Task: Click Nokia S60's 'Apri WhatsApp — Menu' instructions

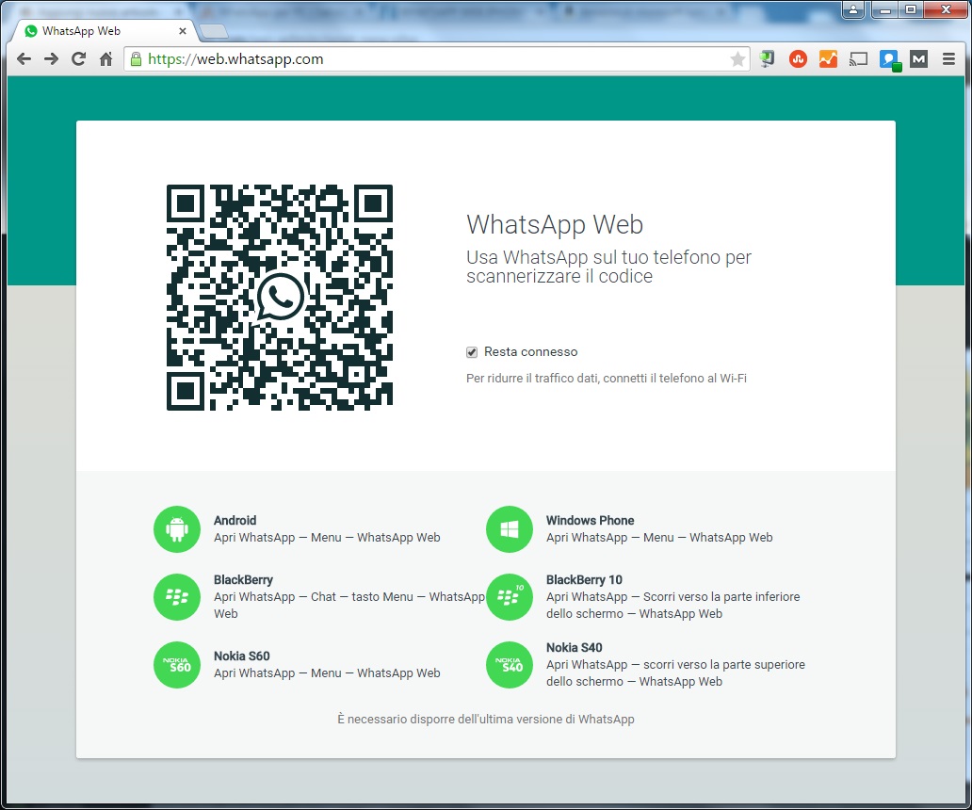Action: click(x=328, y=673)
